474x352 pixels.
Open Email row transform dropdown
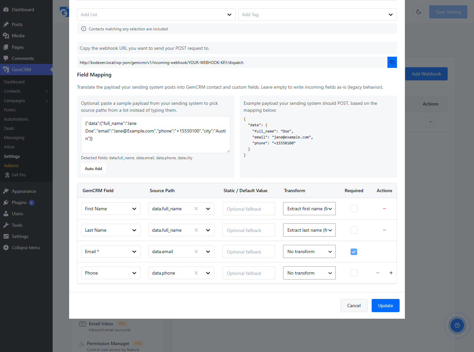pos(309,251)
